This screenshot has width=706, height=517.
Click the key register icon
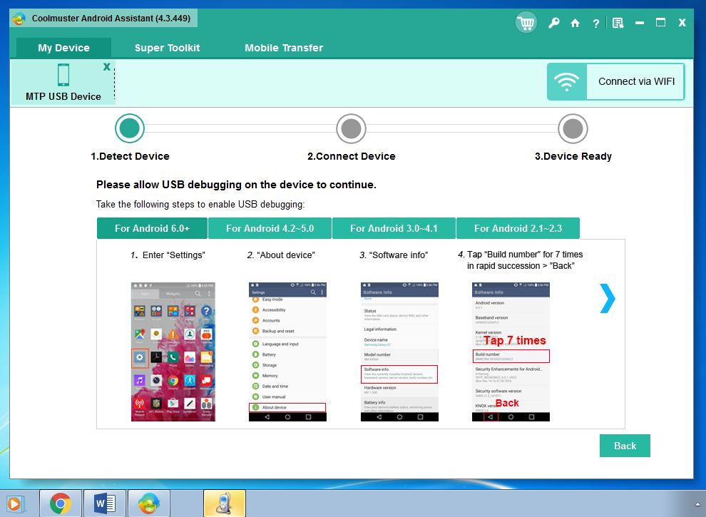[554, 23]
